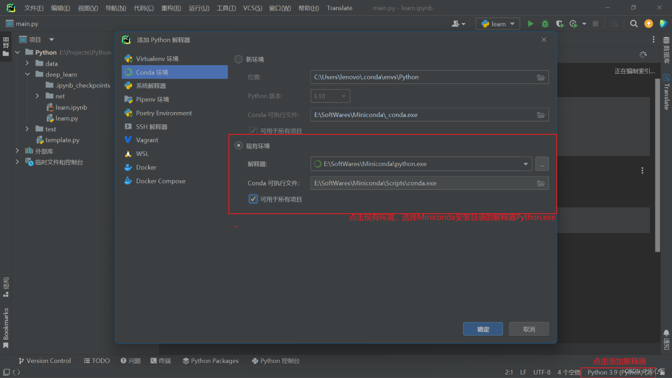Open the Version Control tab
672x378 pixels.
pos(44,361)
